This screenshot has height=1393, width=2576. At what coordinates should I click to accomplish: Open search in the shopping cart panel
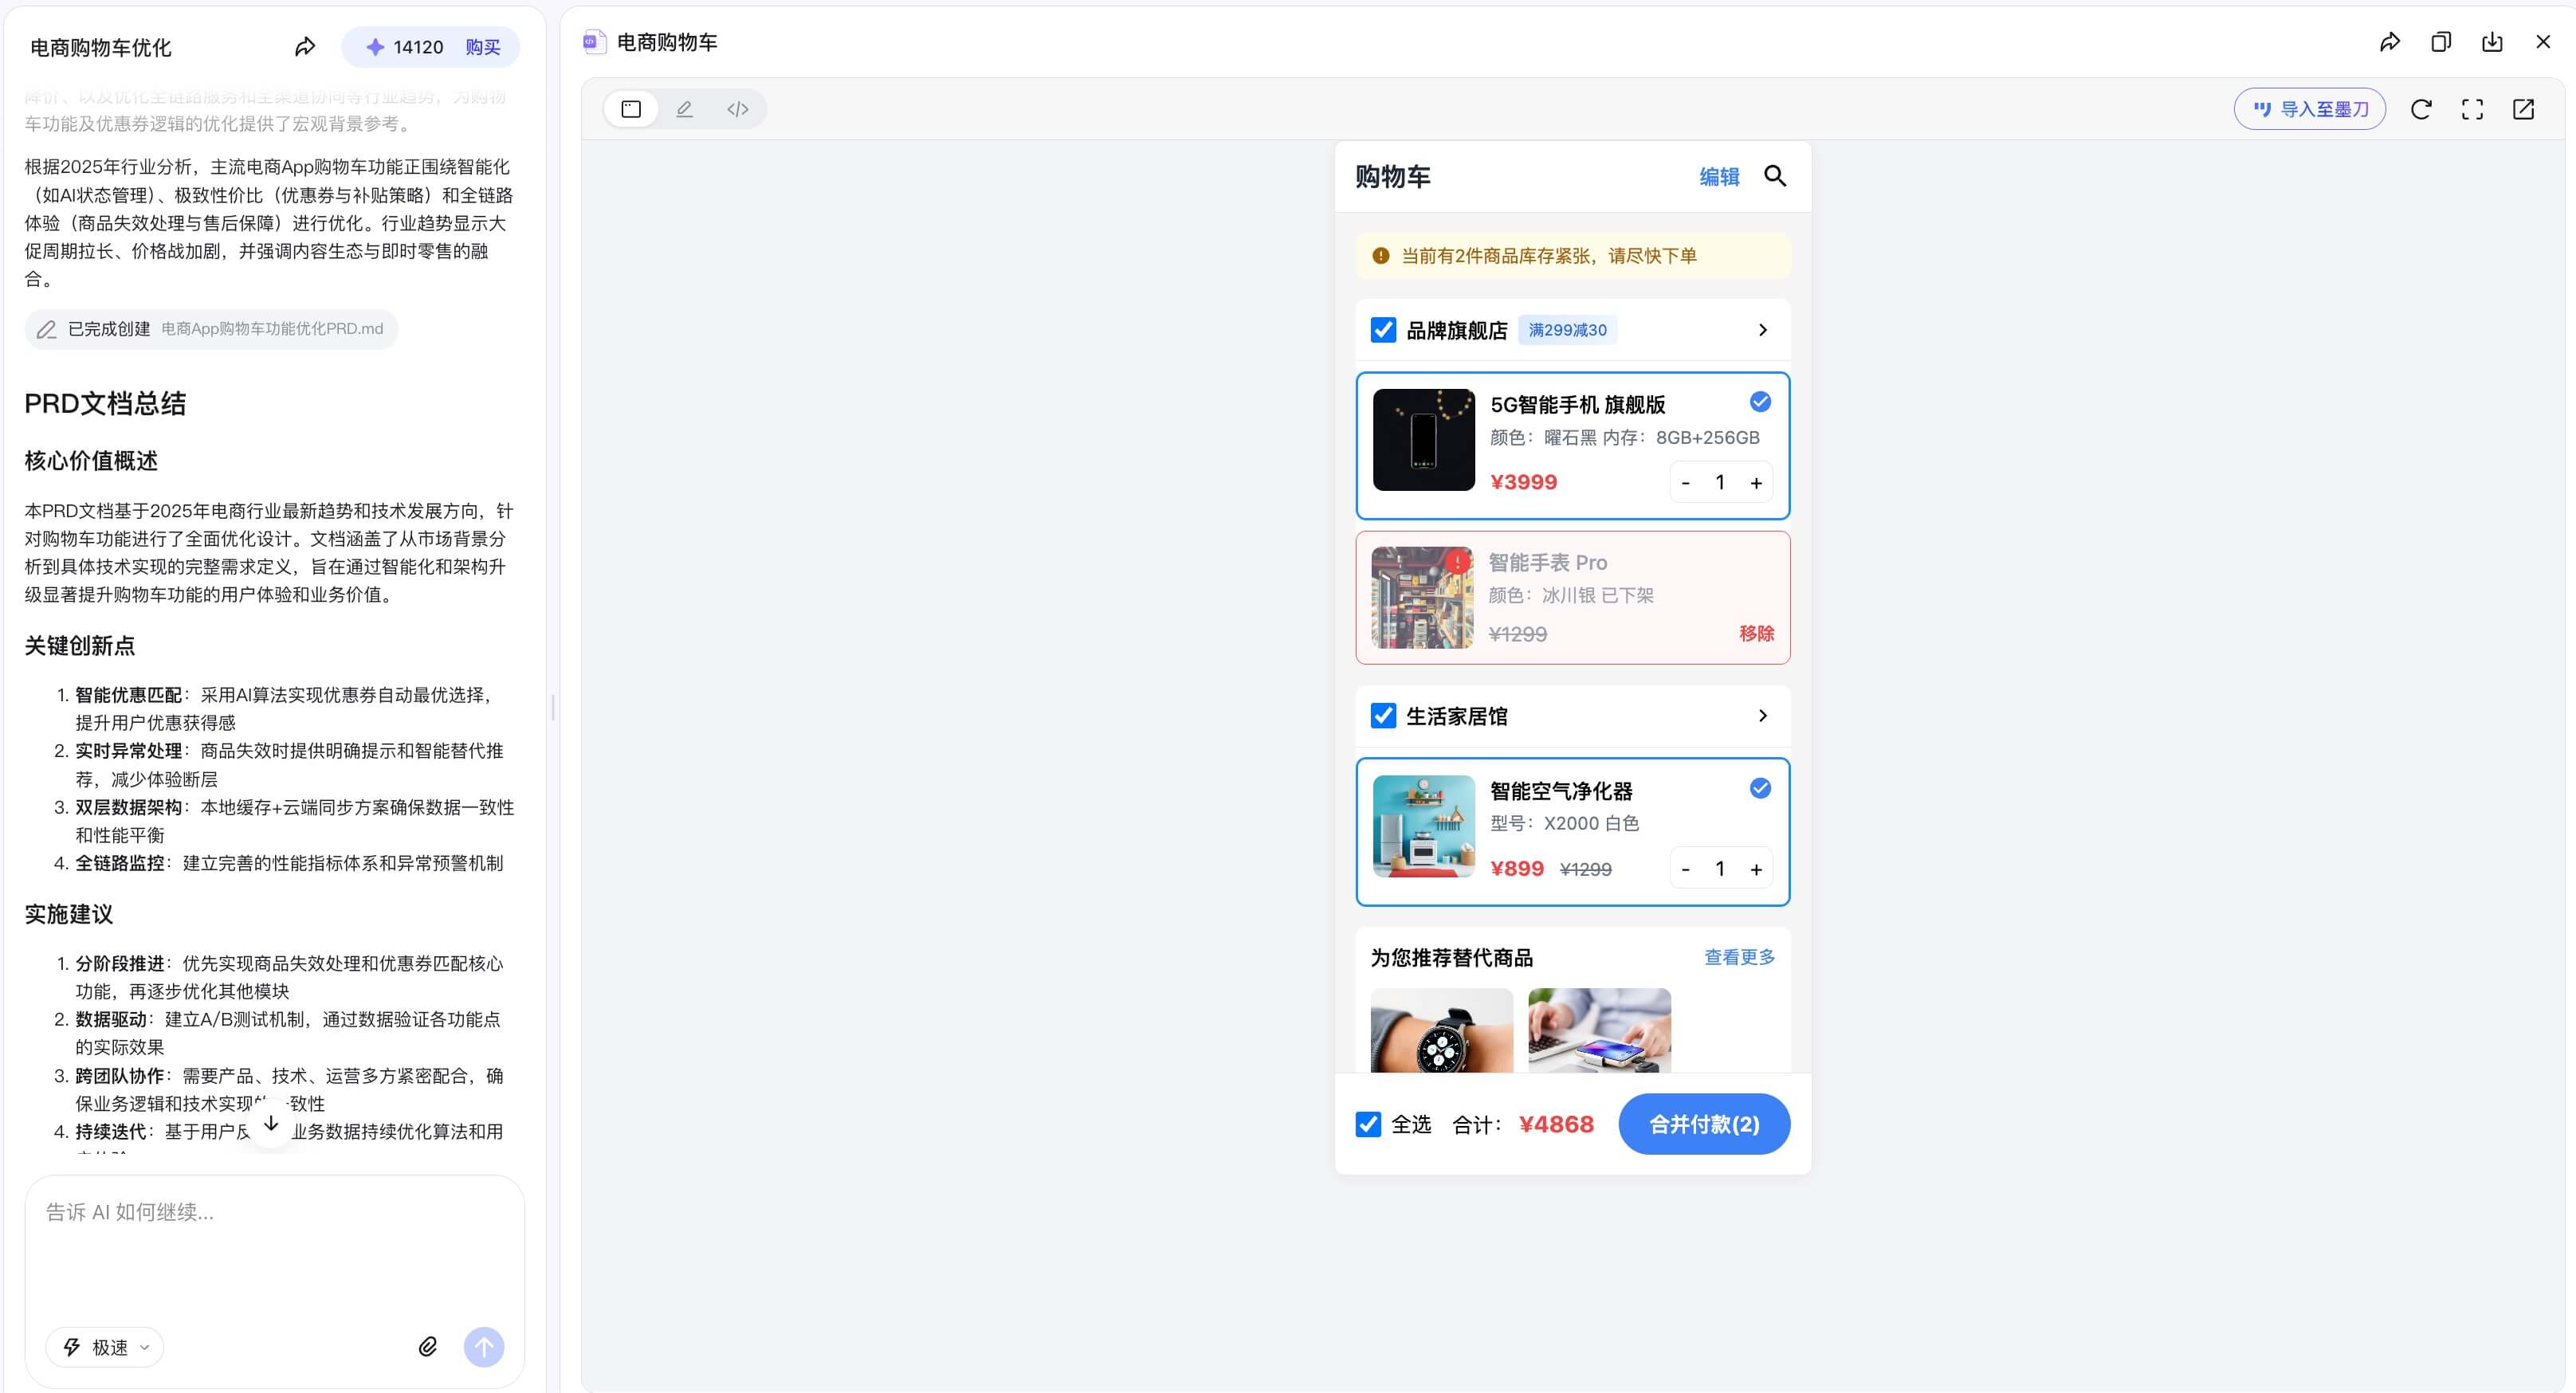click(x=1777, y=176)
